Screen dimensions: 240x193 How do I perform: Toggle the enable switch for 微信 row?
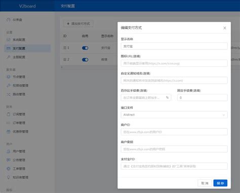pyautogui.click(x=85, y=60)
